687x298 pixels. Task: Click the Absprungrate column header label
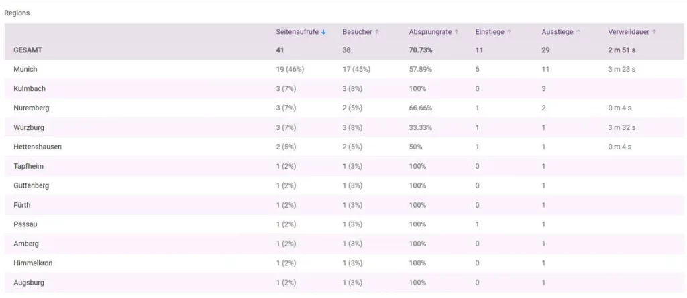(430, 32)
